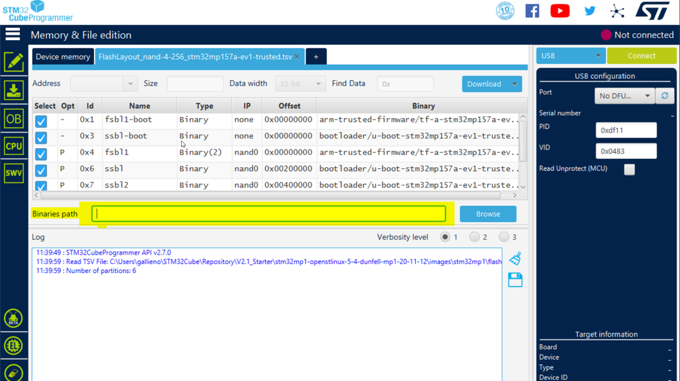Click the Read TSV File log line
Viewport: 680px width, 381px height.
(269, 261)
